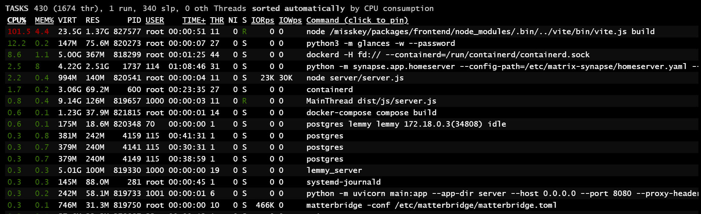Click the containerd process command
This screenshot has height=214, width=701.
pos(329,90)
